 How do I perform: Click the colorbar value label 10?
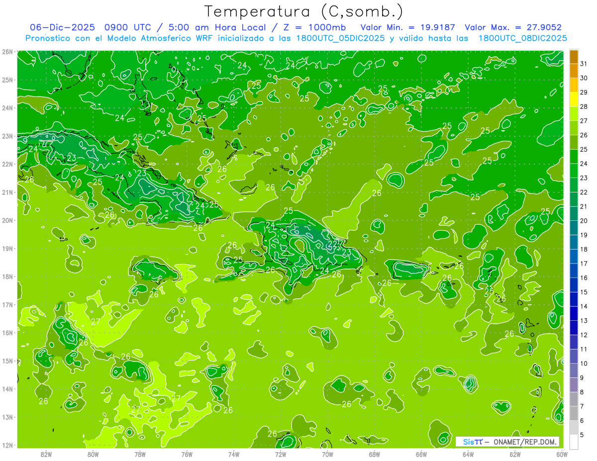pos(584,364)
